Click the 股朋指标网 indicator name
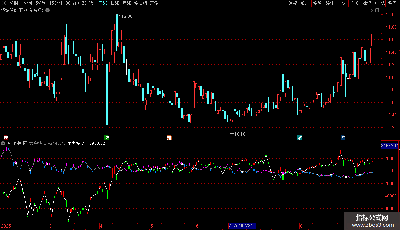 [17, 143]
